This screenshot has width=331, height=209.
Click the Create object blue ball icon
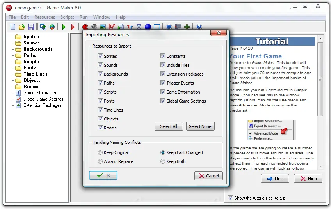(x=148, y=27)
